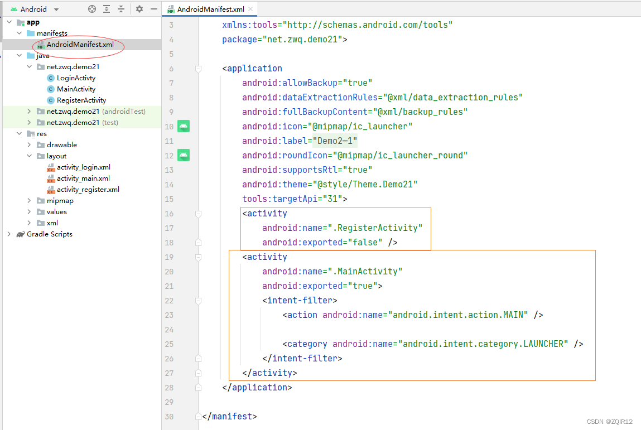The width and height of the screenshot is (641, 430).
Task: Click LoginActivty class icon
Action: tap(51, 78)
